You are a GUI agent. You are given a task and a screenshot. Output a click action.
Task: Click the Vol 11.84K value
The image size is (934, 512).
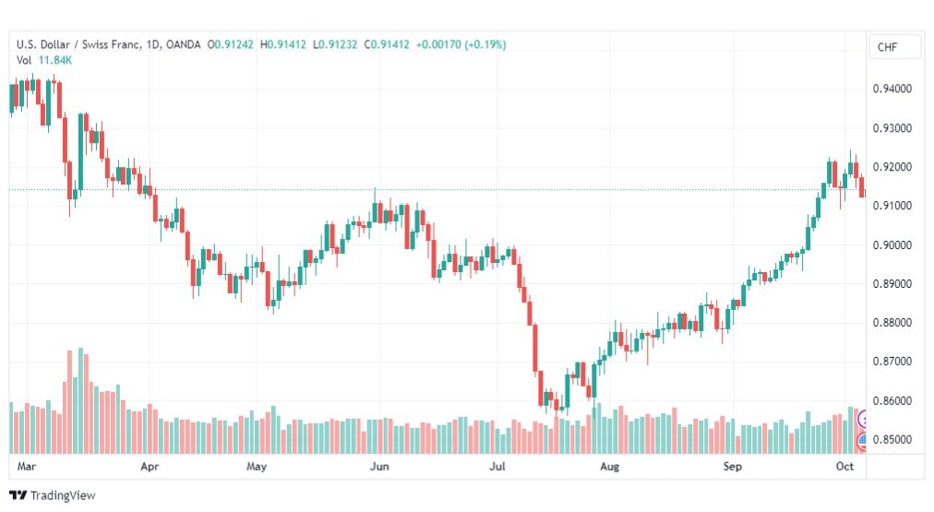pyautogui.click(x=55, y=60)
